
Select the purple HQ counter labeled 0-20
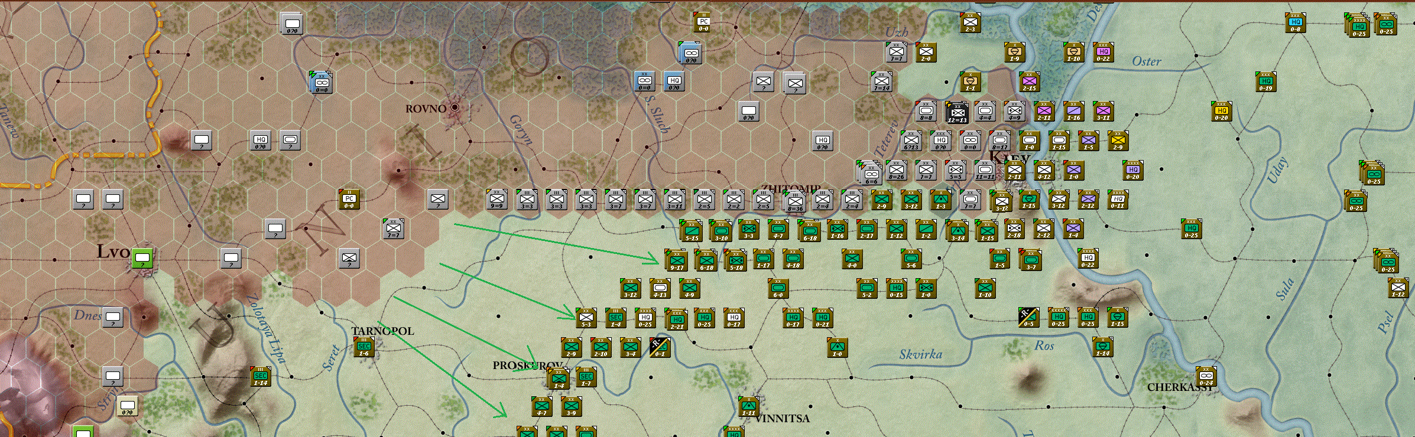(1132, 170)
